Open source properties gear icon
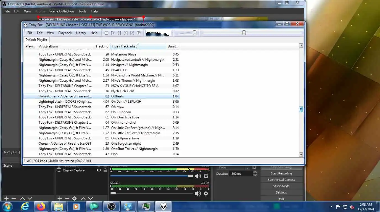 [x=74, y=198]
